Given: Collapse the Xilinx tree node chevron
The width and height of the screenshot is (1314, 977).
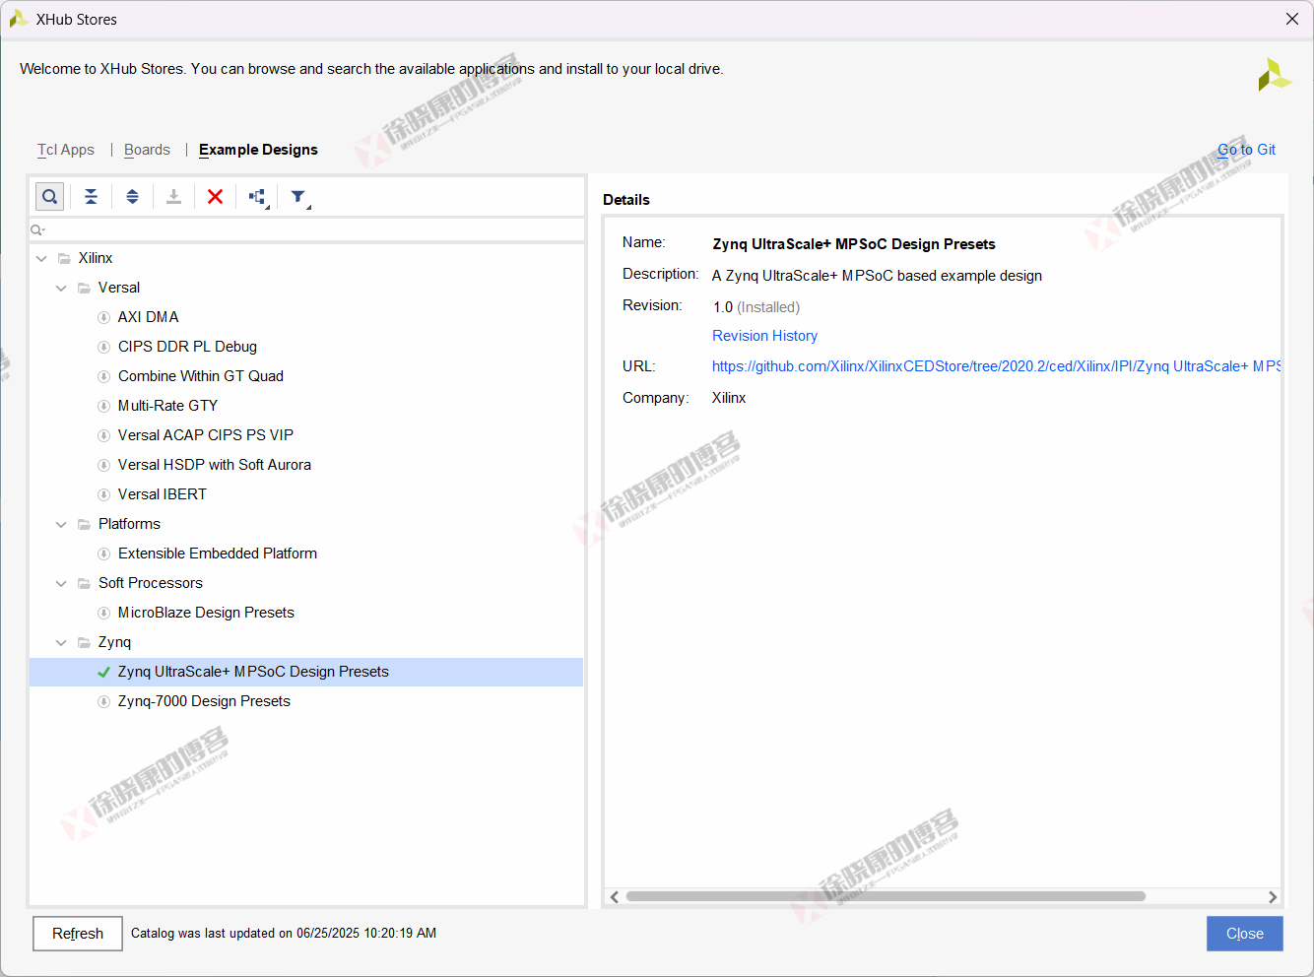Looking at the screenshot, I should pos(41,258).
